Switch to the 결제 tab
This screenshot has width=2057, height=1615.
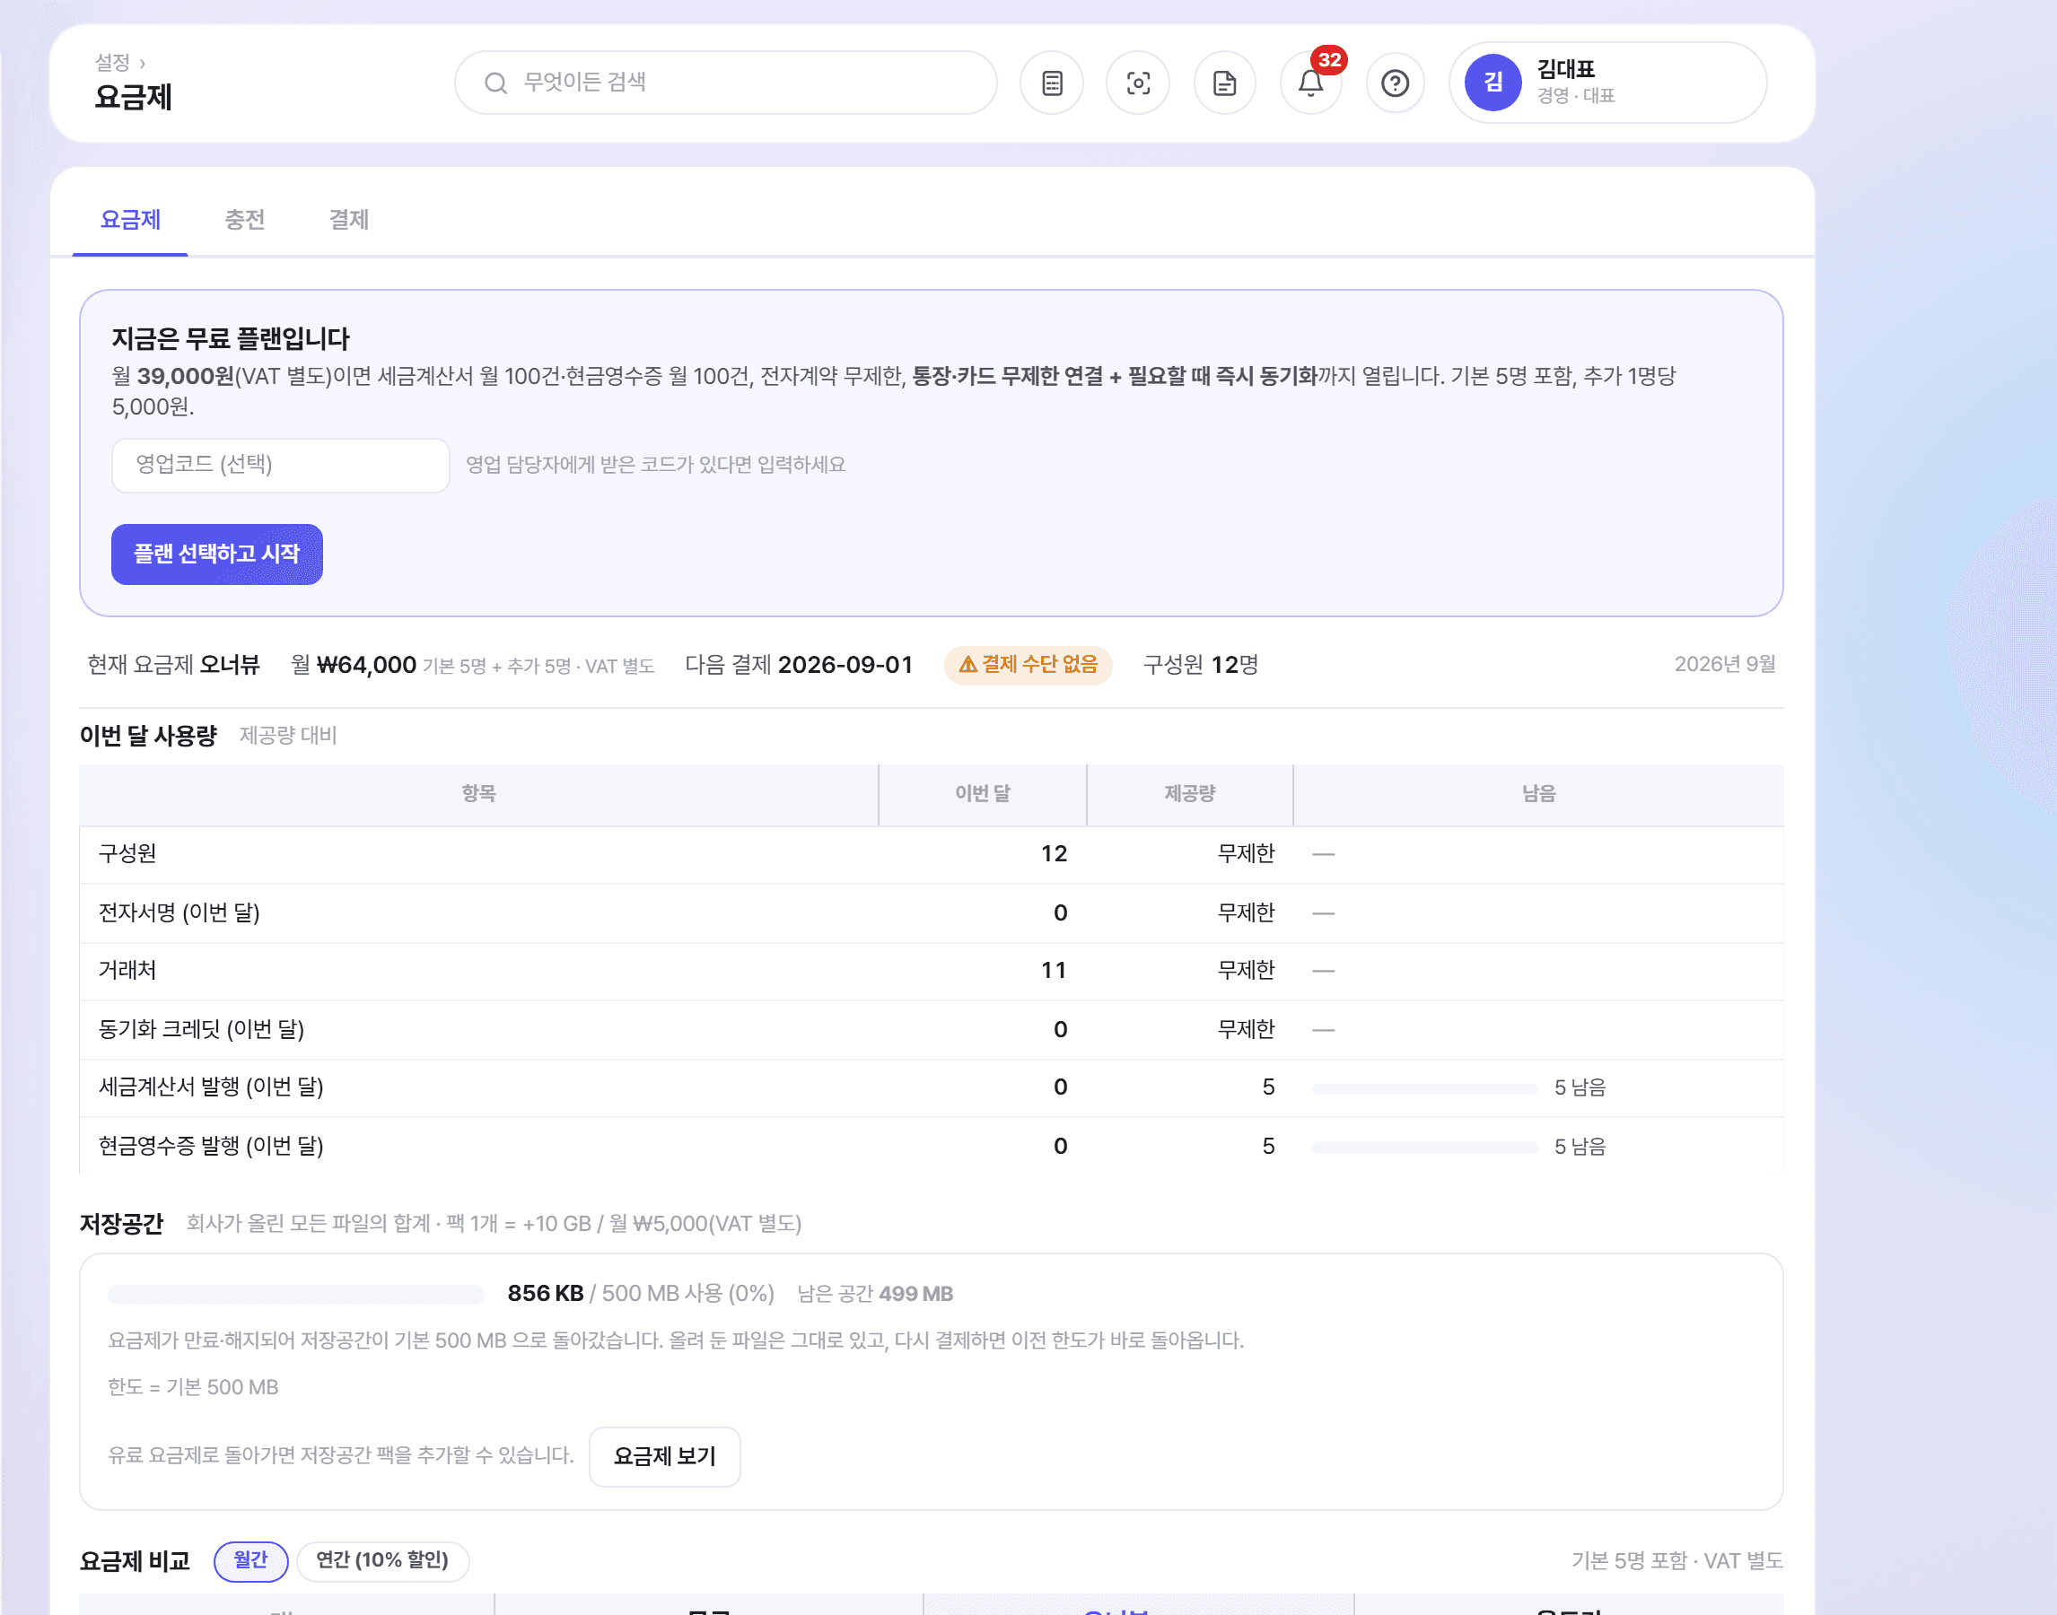348,219
